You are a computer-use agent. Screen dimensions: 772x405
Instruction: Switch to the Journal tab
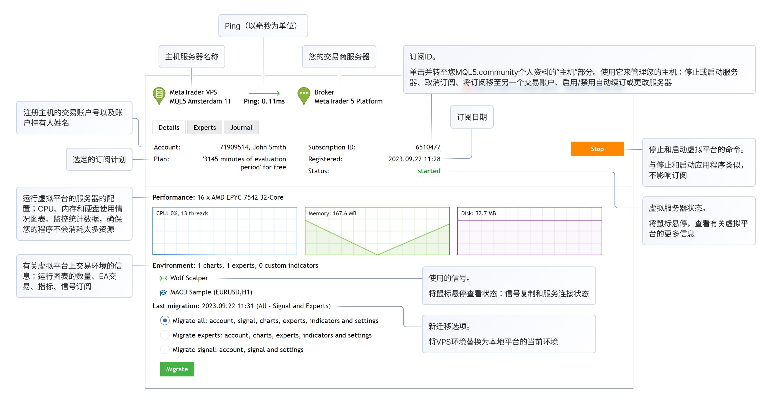[241, 127]
